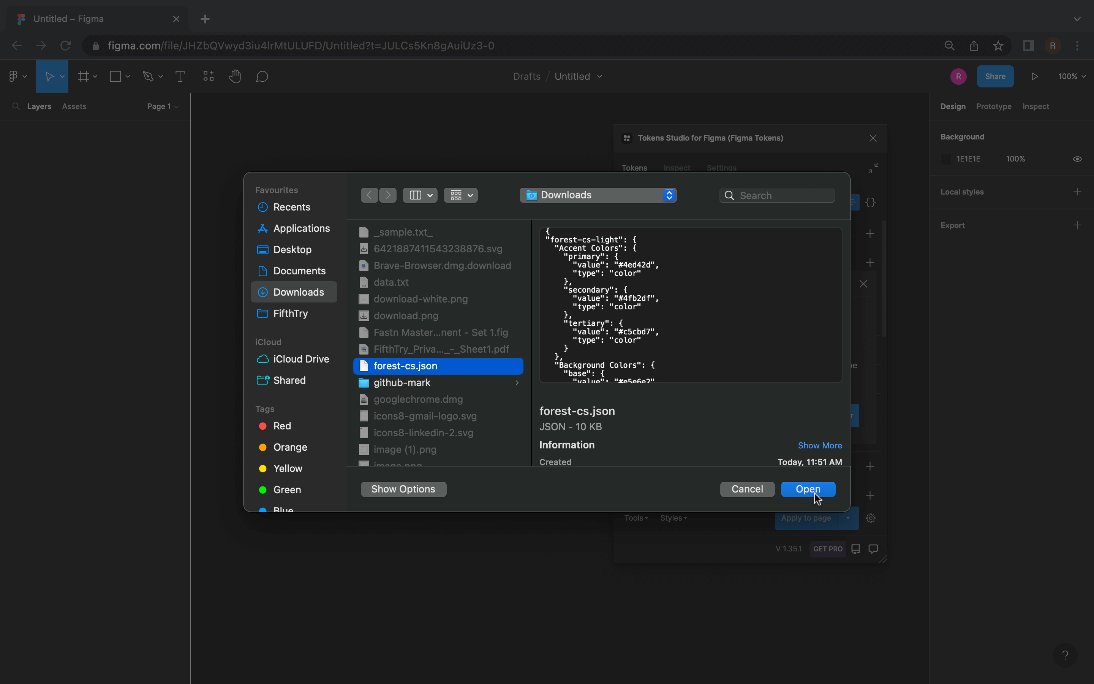Switch to the Assets tab
Image resolution: width=1094 pixels, height=684 pixels.
(74, 106)
